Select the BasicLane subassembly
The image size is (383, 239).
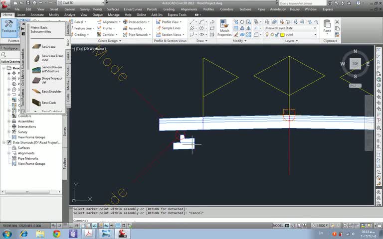44,47
